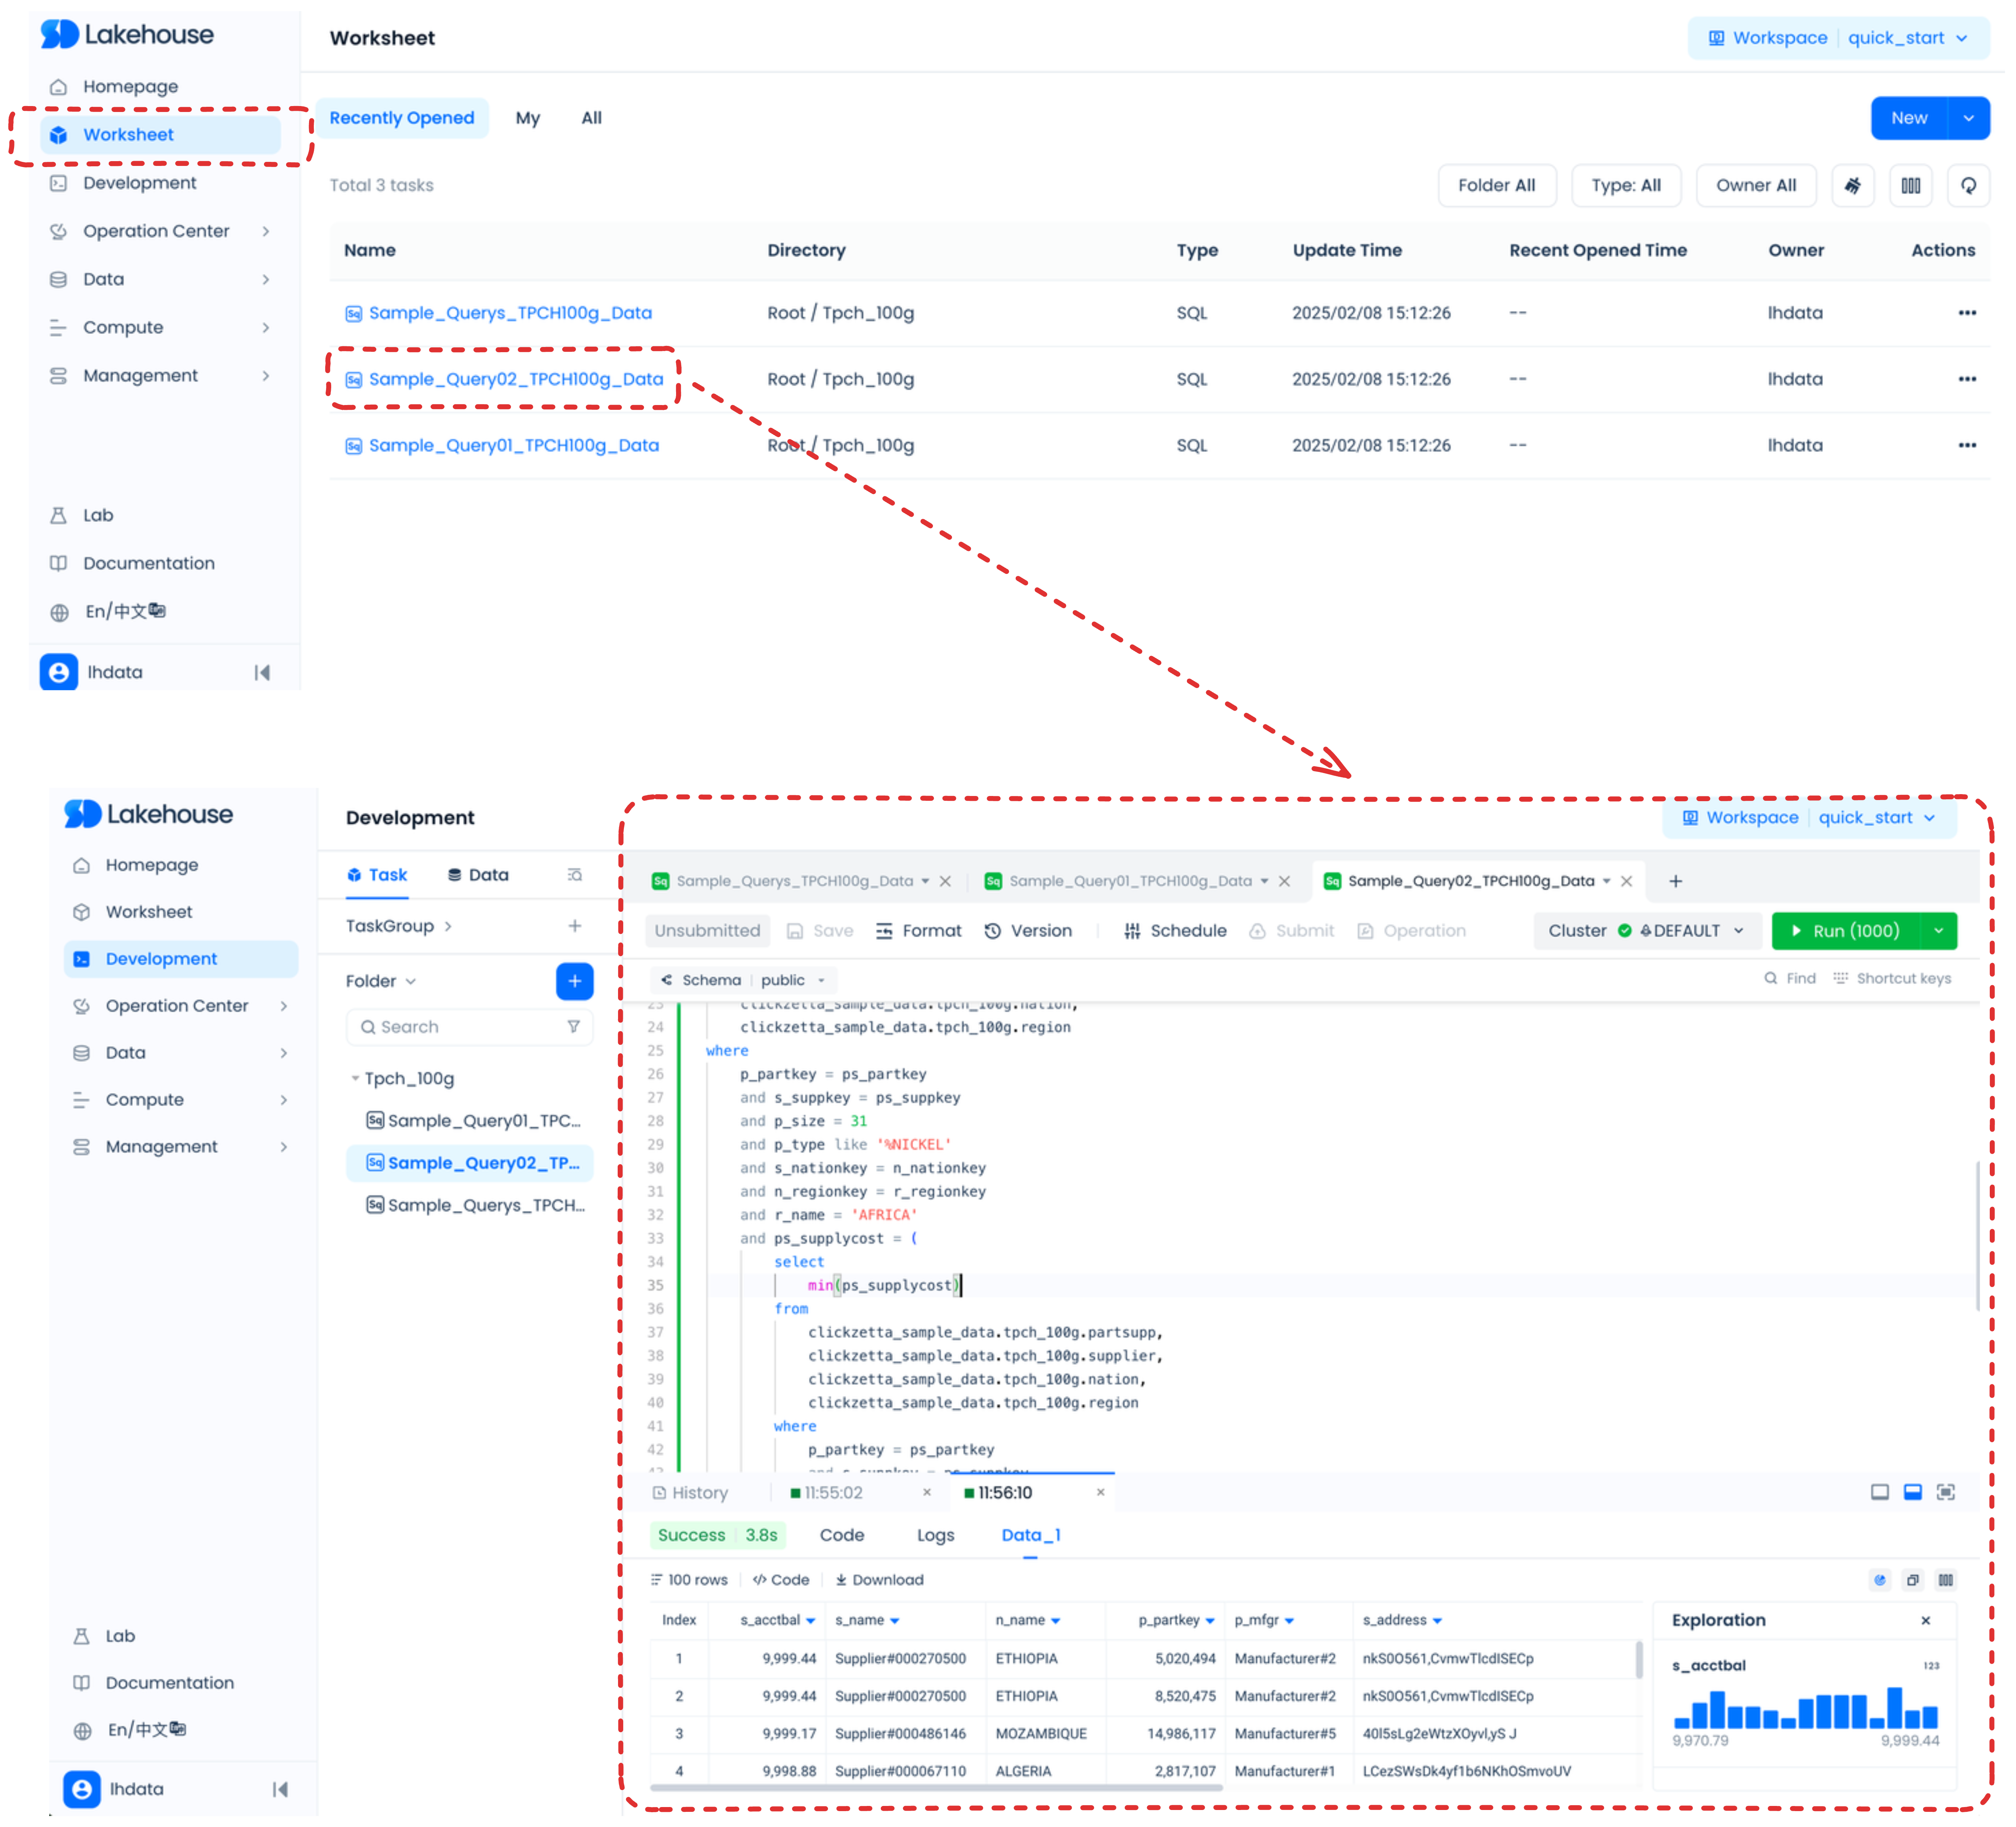The width and height of the screenshot is (2016, 1827).
Task: Collapse the Tpch_100g folder tree
Action: pyautogui.click(x=355, y=1078)
